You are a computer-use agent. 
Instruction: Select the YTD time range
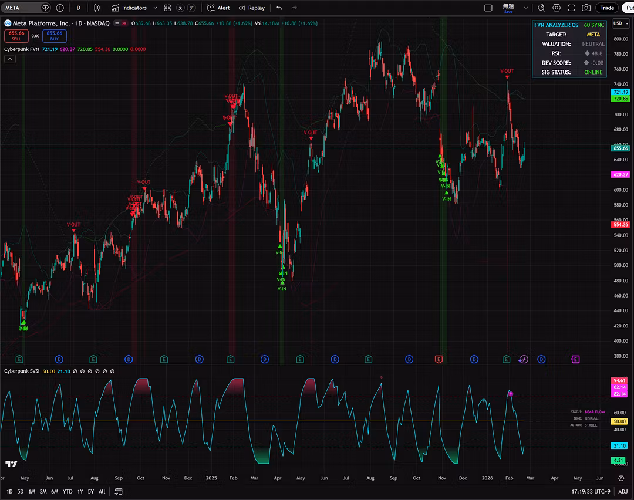[68, 492]
